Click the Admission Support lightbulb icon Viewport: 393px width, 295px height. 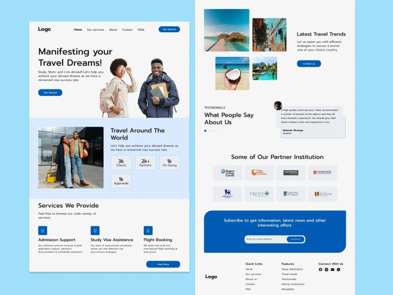pyautogui.click(x=42, y=230)
